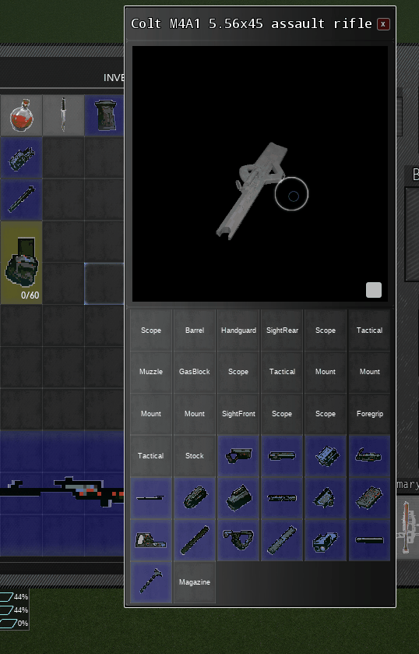The image size is (419, 654).
Task: Open the Tactical slot directly below SightRear
Action: pyautogui.click(x=282, y=372)
